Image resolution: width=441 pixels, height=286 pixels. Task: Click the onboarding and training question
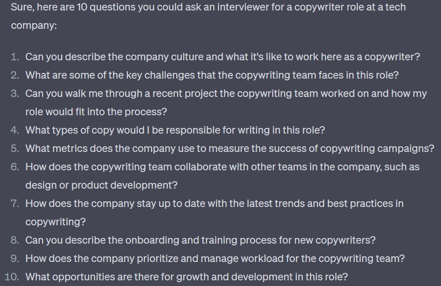pos(200,241)
